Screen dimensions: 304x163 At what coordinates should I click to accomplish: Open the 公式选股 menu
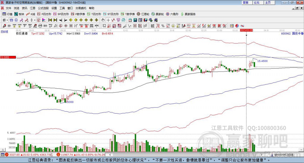(43, 8)
